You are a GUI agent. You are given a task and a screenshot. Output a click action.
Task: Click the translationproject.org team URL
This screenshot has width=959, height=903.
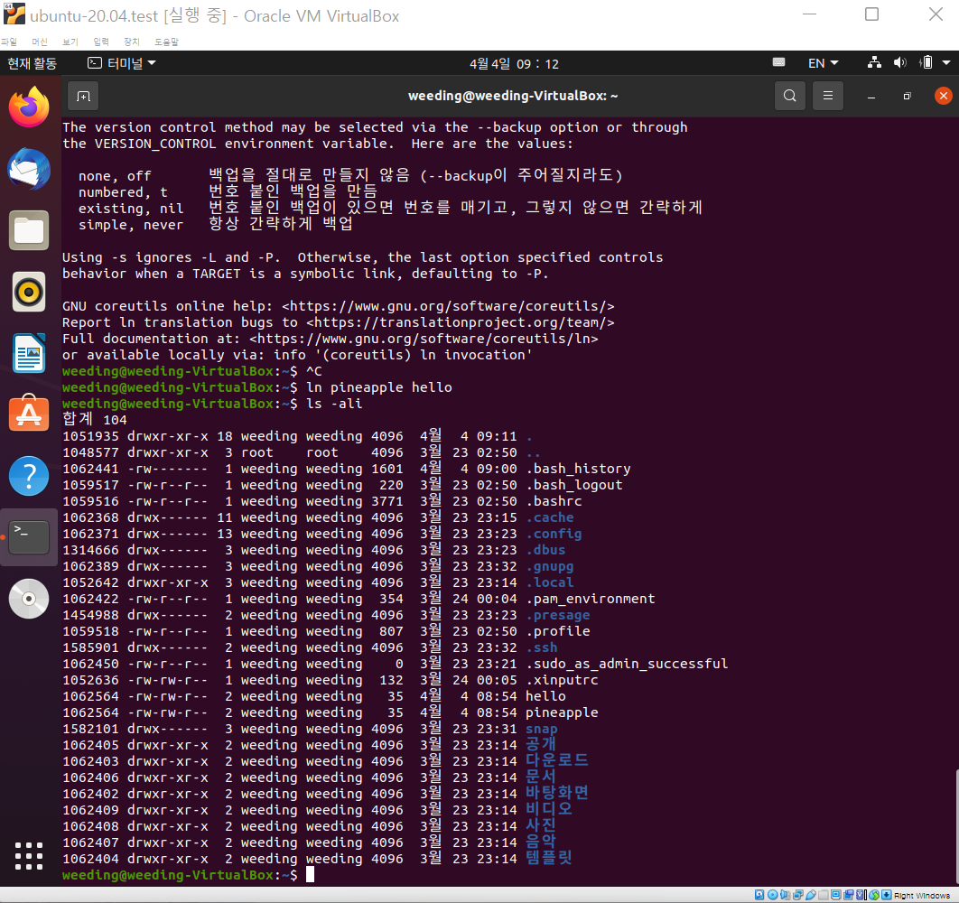(x=461, y=322)
